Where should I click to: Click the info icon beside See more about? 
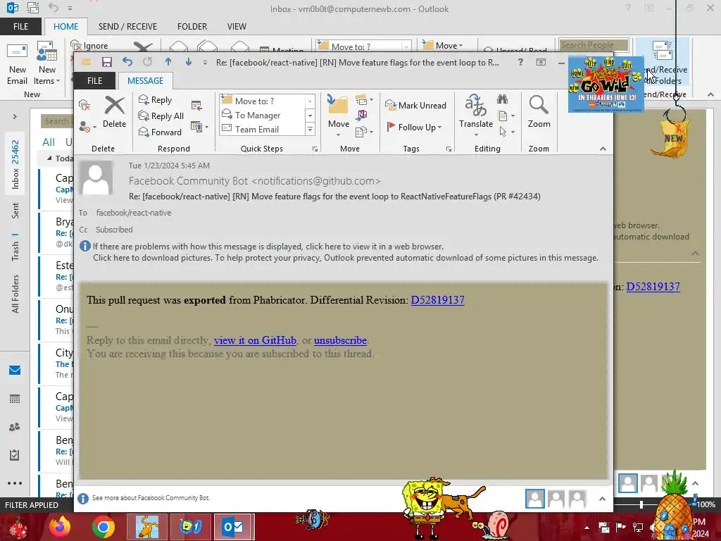(x=83, y=498)
